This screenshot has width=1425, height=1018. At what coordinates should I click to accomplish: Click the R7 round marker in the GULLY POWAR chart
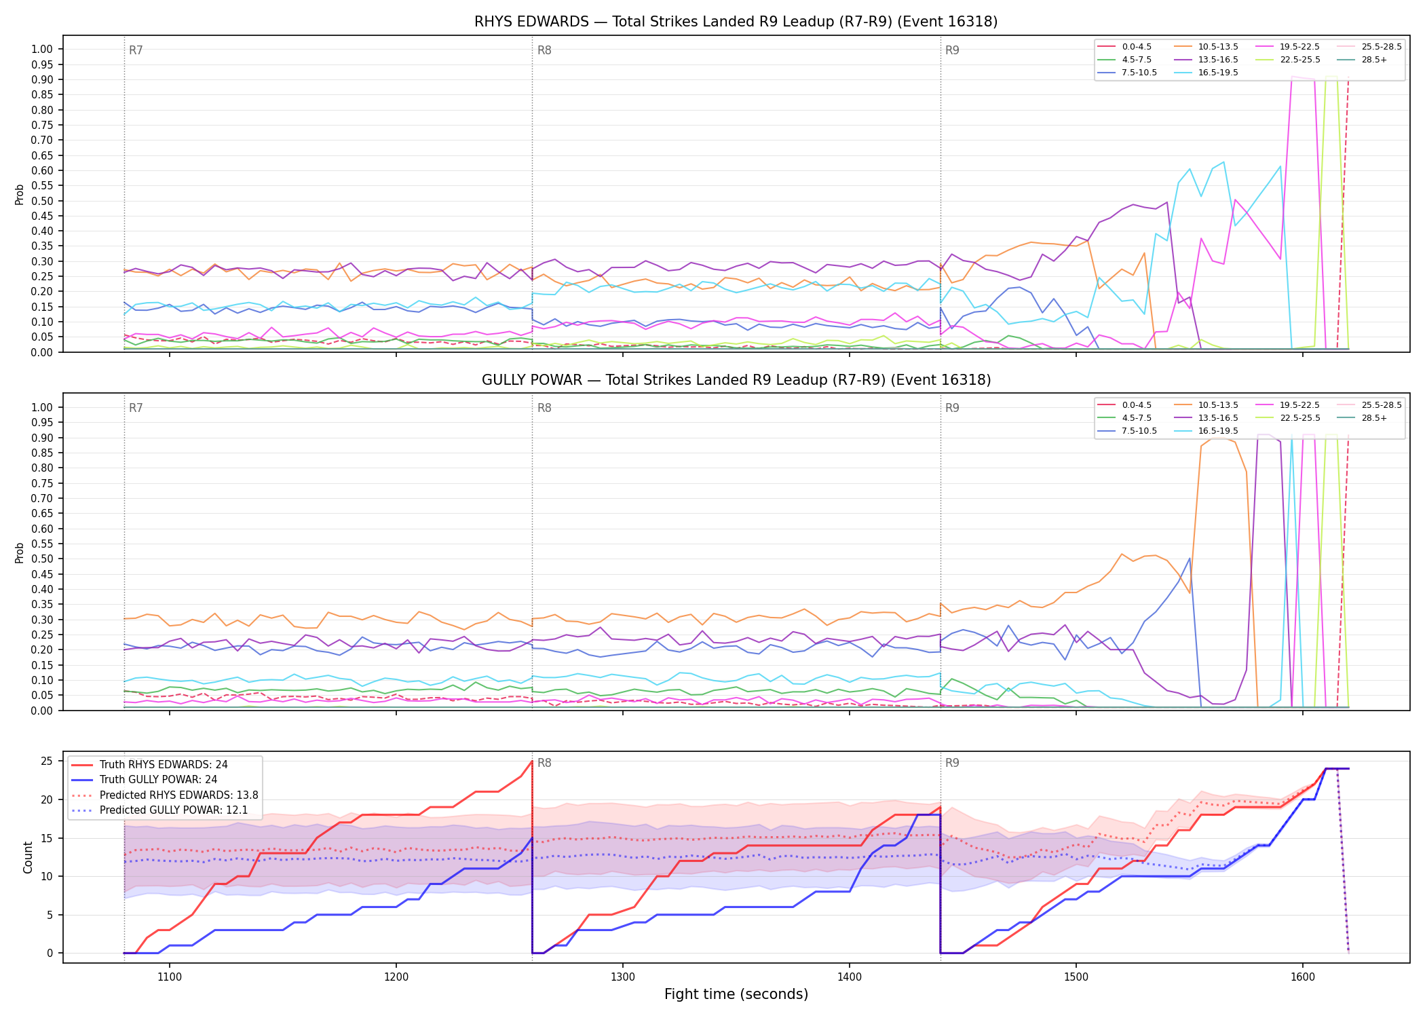click(136, 408)
